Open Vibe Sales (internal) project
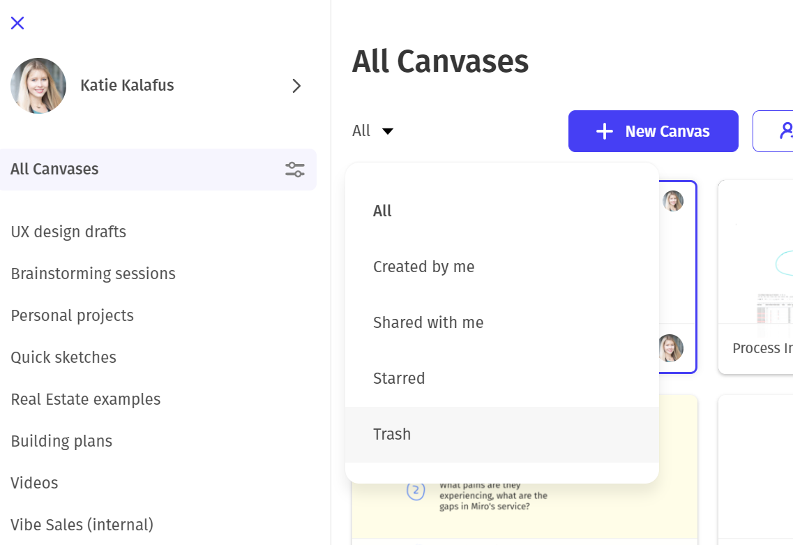The width and height of the screenshot is (793, 545). (82, 525)
